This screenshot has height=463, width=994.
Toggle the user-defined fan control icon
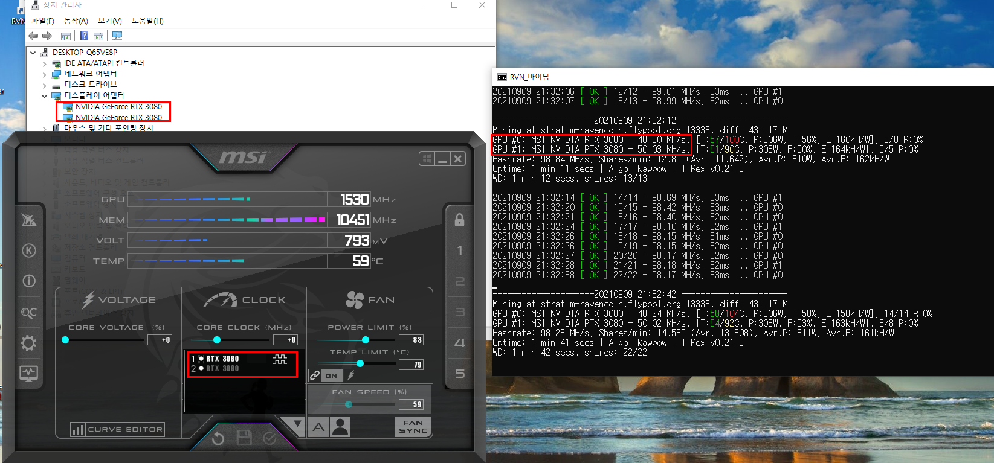341,427
